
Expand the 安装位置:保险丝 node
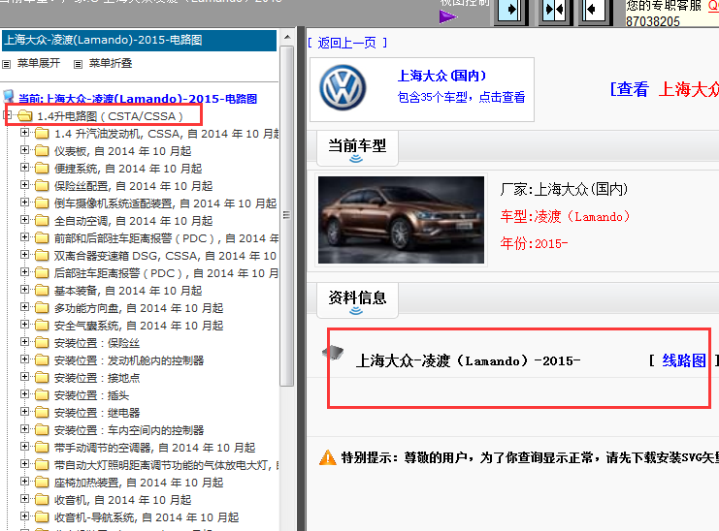click(x=24, y=342)
